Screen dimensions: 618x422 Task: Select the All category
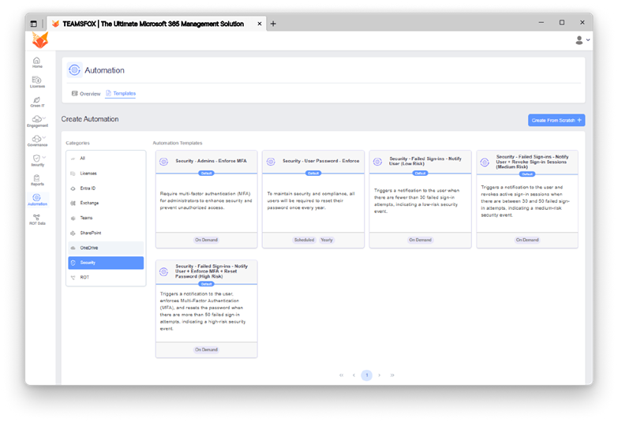click(x=106, y=159)
